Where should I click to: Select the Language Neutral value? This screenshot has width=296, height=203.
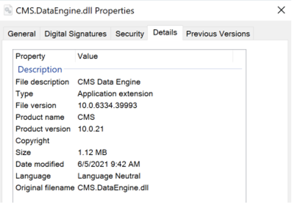(109, 176)
